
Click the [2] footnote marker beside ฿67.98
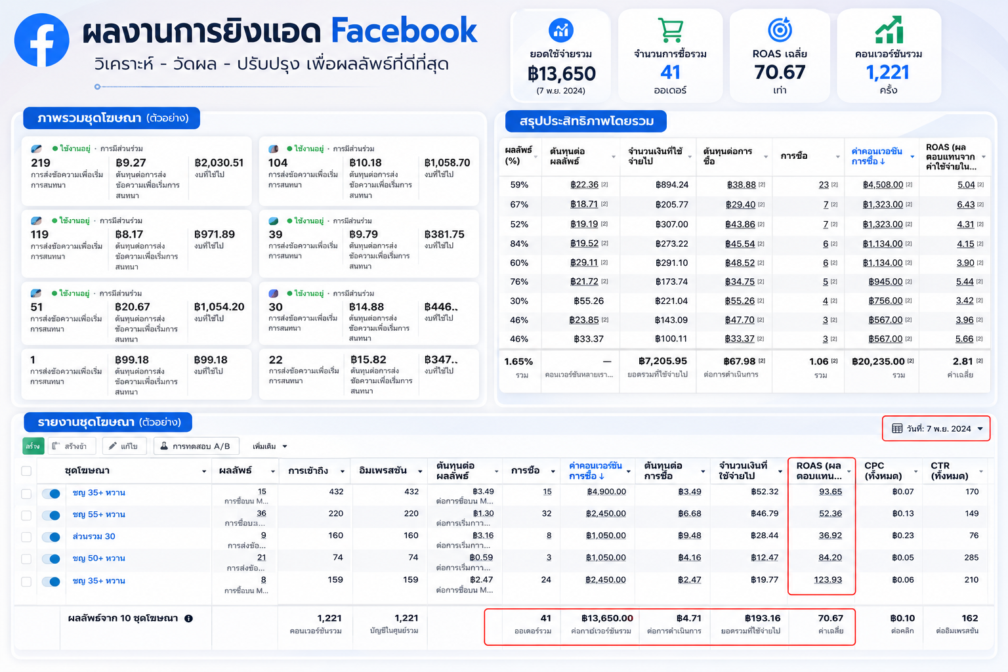(x=762, y=361)
